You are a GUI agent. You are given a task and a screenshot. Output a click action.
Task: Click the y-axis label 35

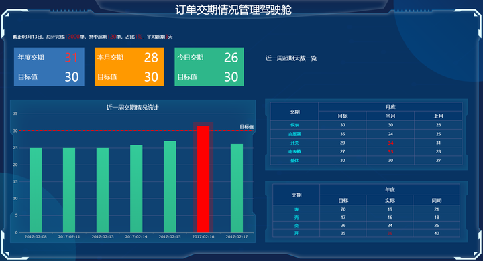[x=15, y=114]
